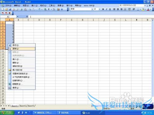Image resolution: width=154 pixels, height=115 pixels.
Task: Click the Open folder toolbar icon
Action: 6,9
